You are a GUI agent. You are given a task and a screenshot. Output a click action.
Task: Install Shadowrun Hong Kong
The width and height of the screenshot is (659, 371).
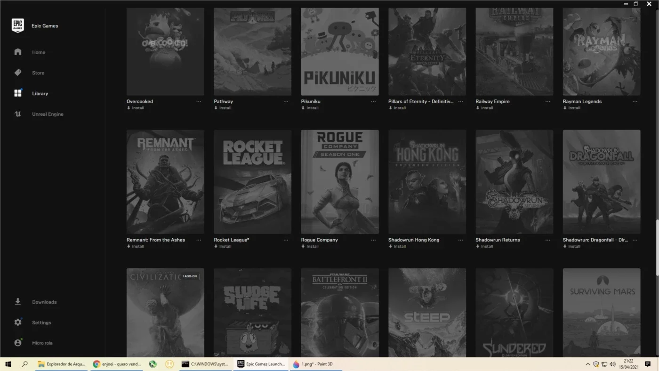(x=397, y=247)
